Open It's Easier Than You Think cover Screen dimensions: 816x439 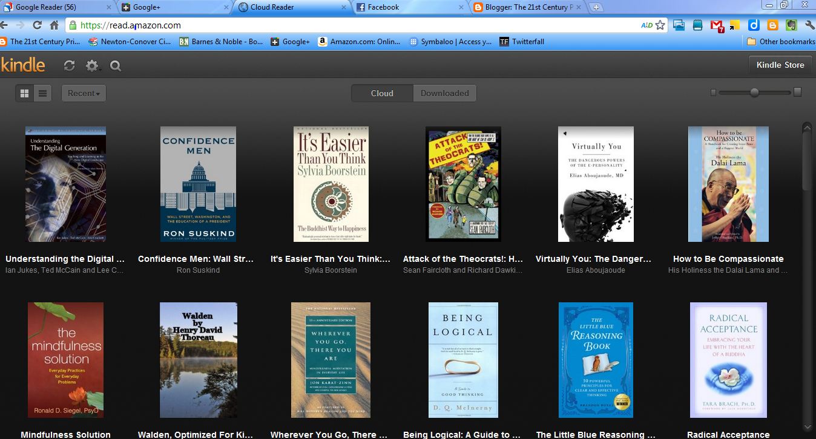pyautogui.click(x=331, y=184)
